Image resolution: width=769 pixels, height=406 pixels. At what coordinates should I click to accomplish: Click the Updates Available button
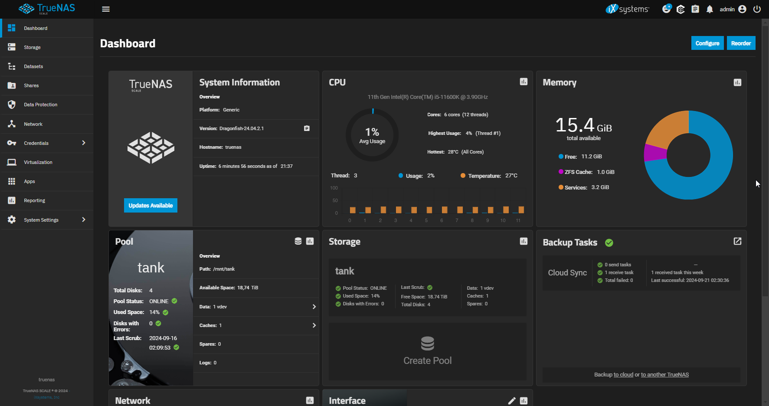tap(151, 205)
